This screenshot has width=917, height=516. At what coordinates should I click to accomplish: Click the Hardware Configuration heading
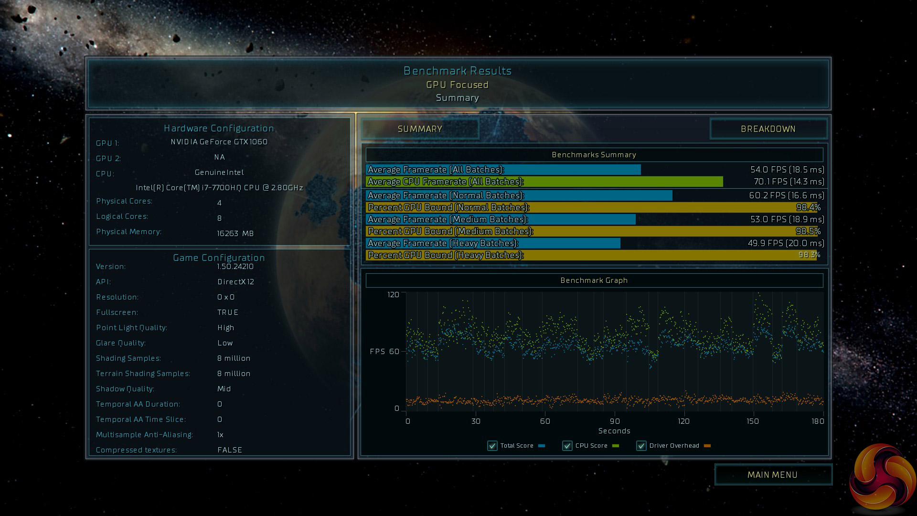click(x=219, y=128)
